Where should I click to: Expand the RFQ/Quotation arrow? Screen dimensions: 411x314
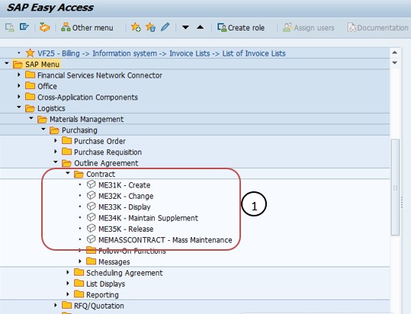click(56, 305)
